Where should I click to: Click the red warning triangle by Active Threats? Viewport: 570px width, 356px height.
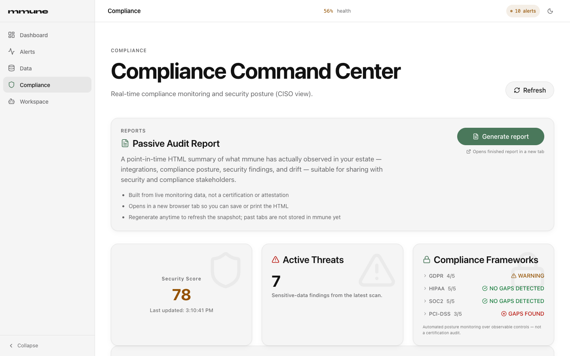point(275,259)
